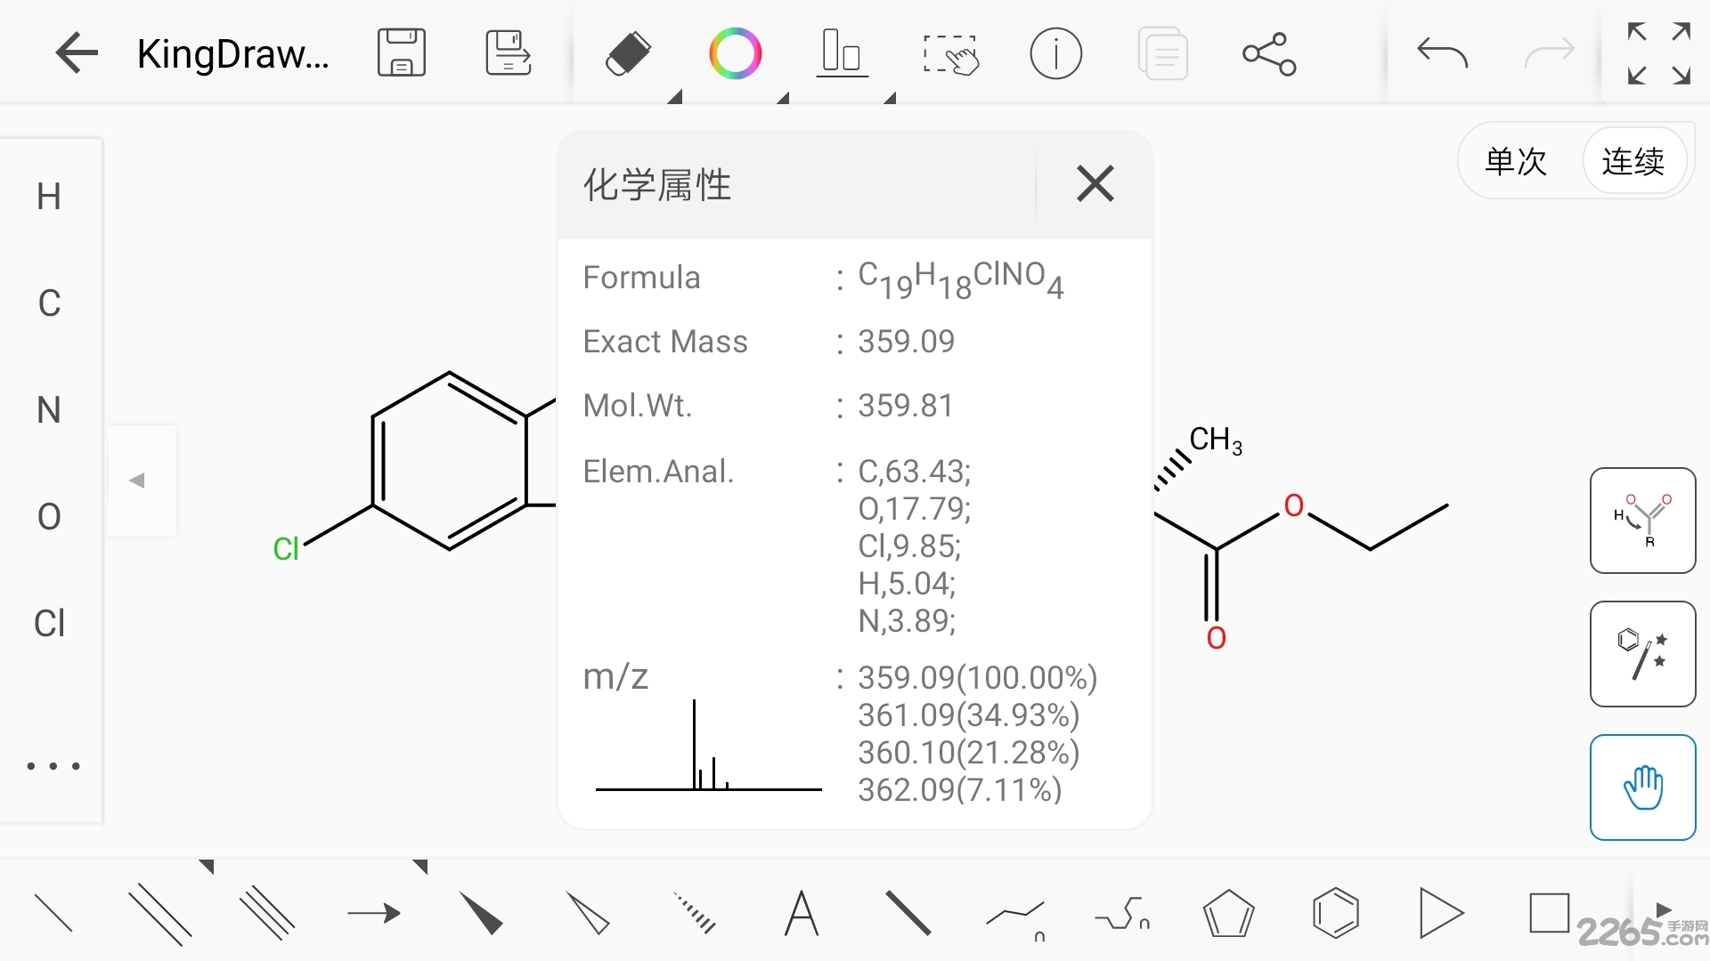Click the Mol.Wt. value 359.81
Screen dimensions: 1710x961
tap(905, 405)
